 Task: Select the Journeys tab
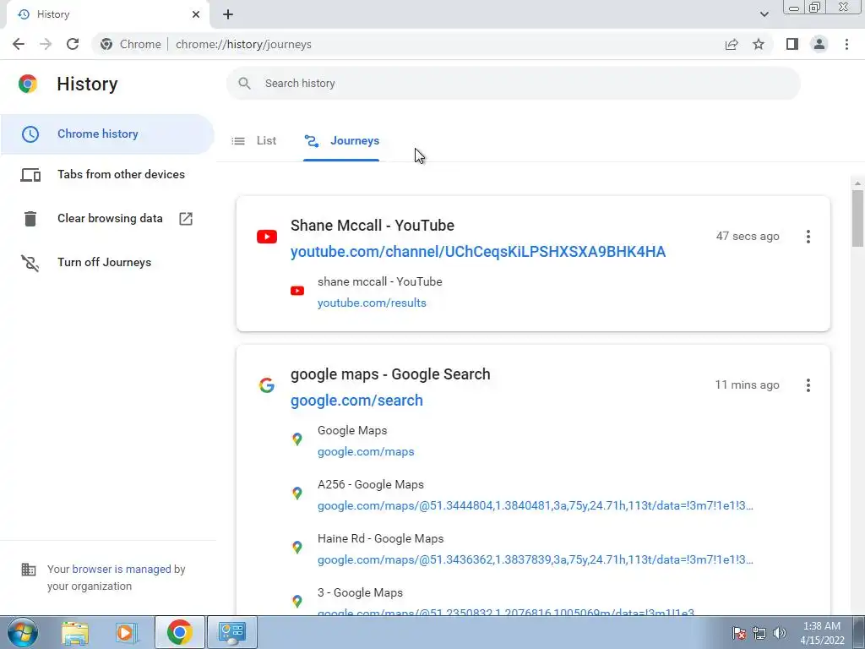[x=341, y=141]
